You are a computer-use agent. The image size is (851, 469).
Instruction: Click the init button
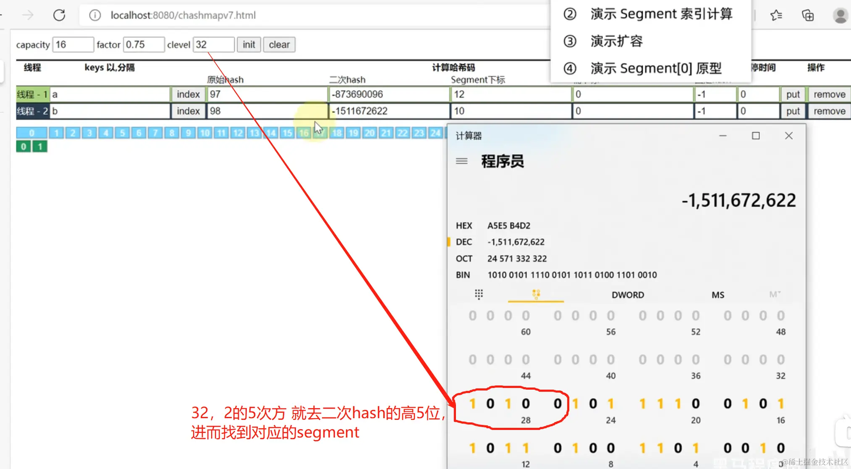pos(249,45)
